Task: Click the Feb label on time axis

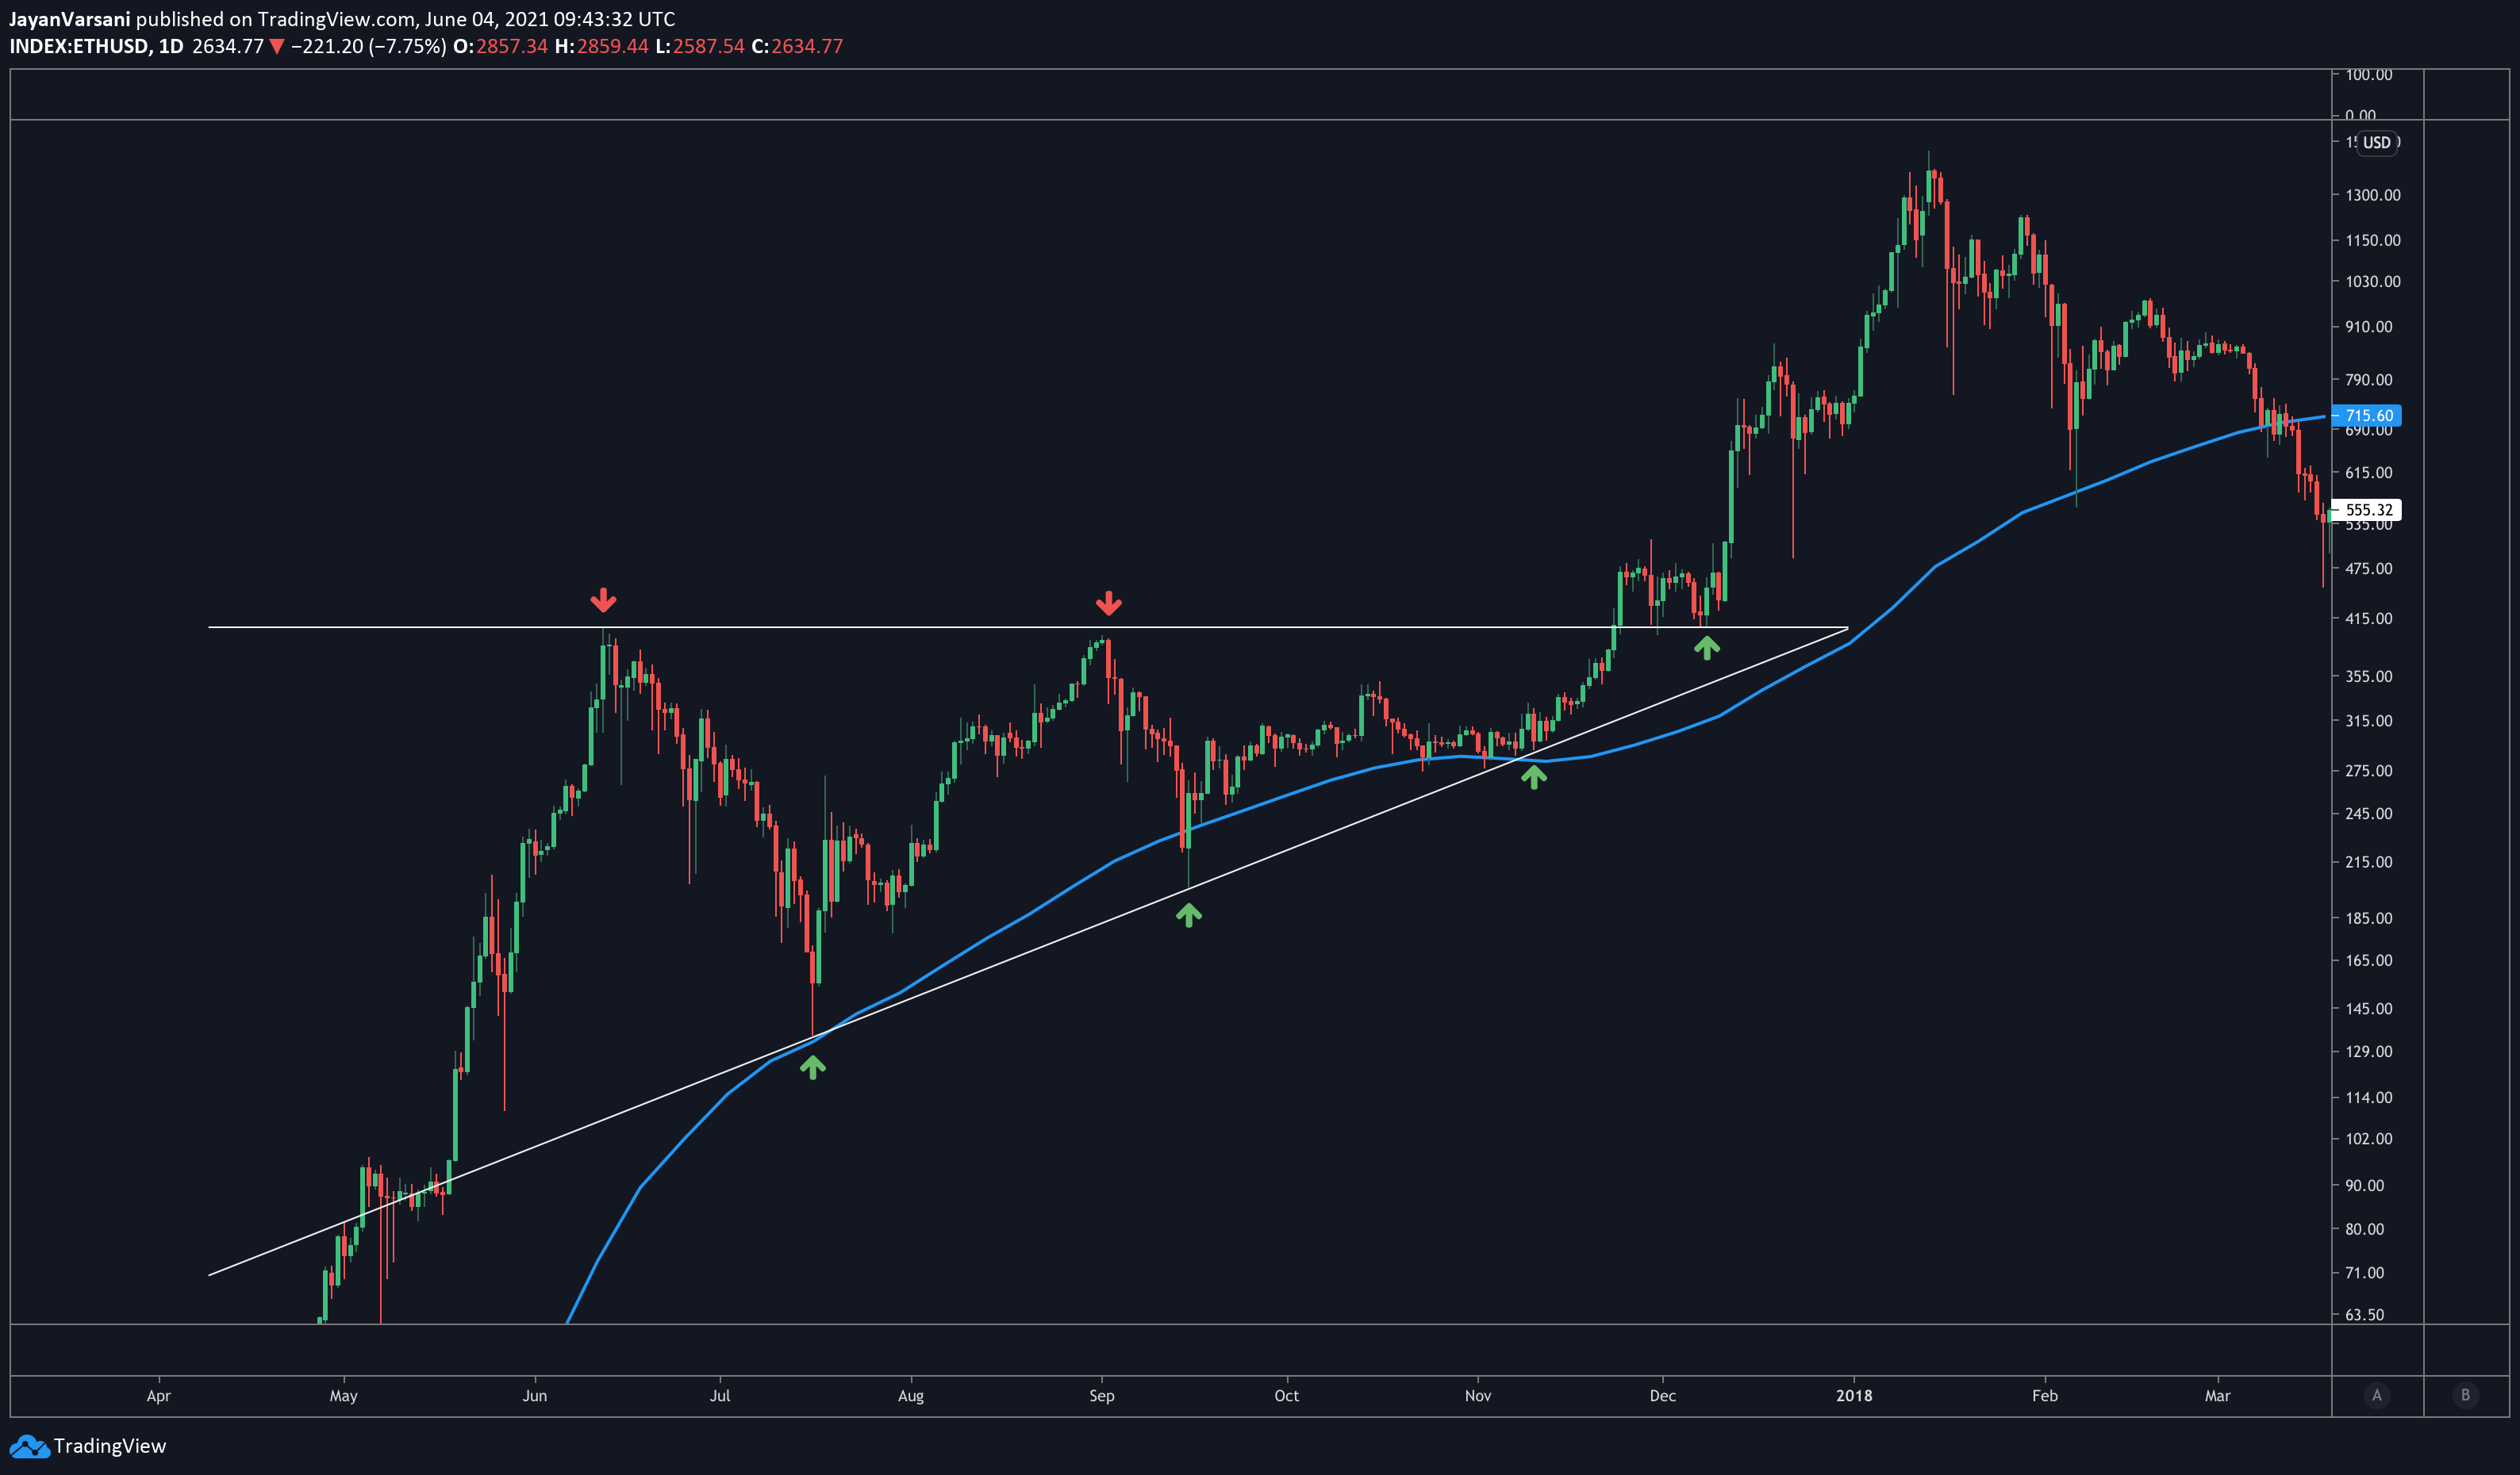Action: [2045, 1396]
